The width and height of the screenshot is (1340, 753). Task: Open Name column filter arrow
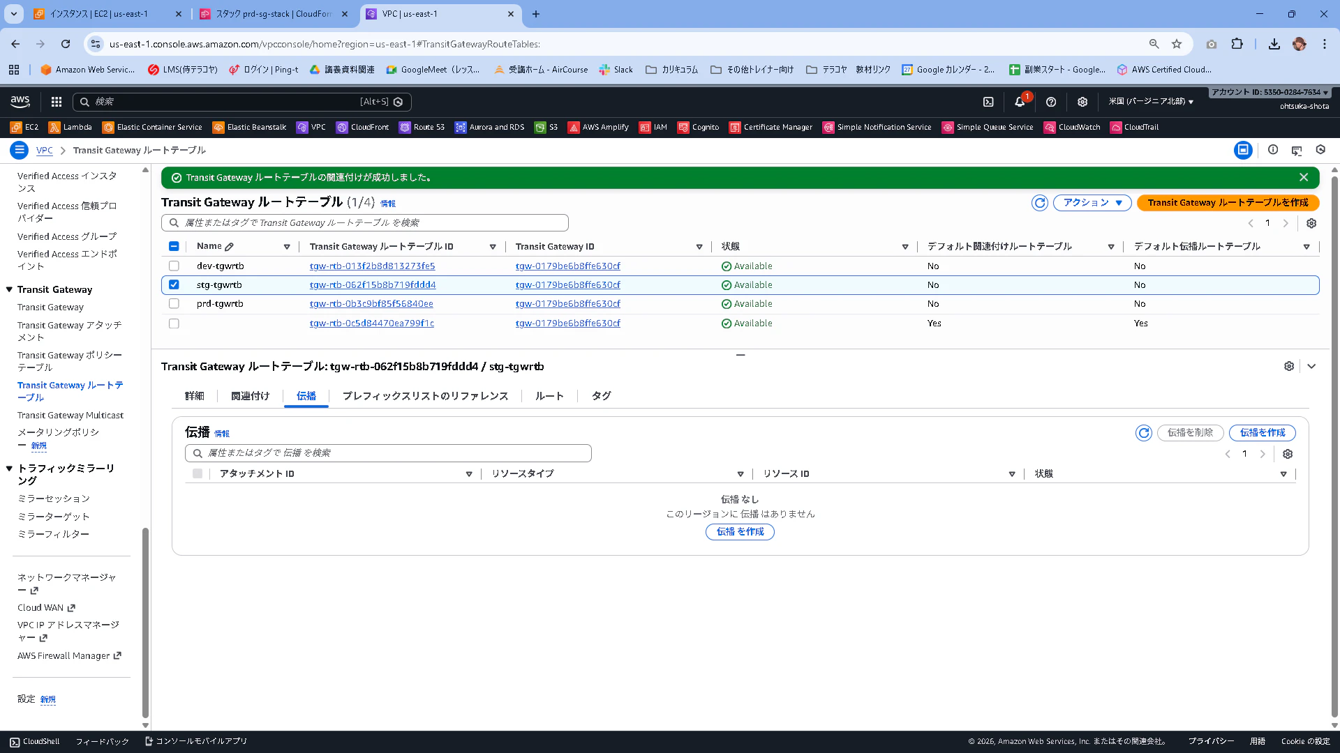287,247
